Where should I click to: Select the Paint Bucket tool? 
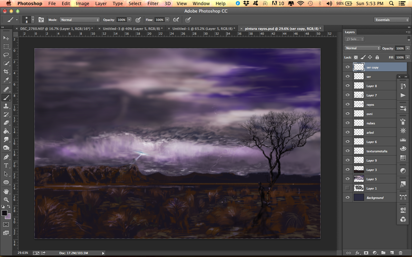[6, 131]
